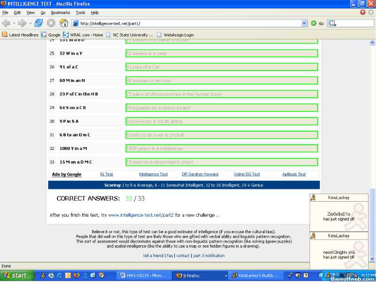Image resolution: width=376 pixels, height=282 pixels.
Task: Open the Forward button history dropdown arrow
Action: pyautogui.click(x=30, y=23)
